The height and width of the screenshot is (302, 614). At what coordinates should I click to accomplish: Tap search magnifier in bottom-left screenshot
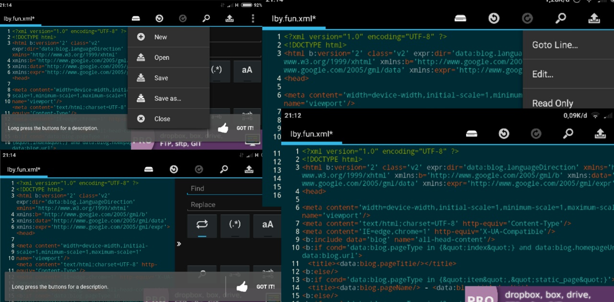[x=224, y=169]
